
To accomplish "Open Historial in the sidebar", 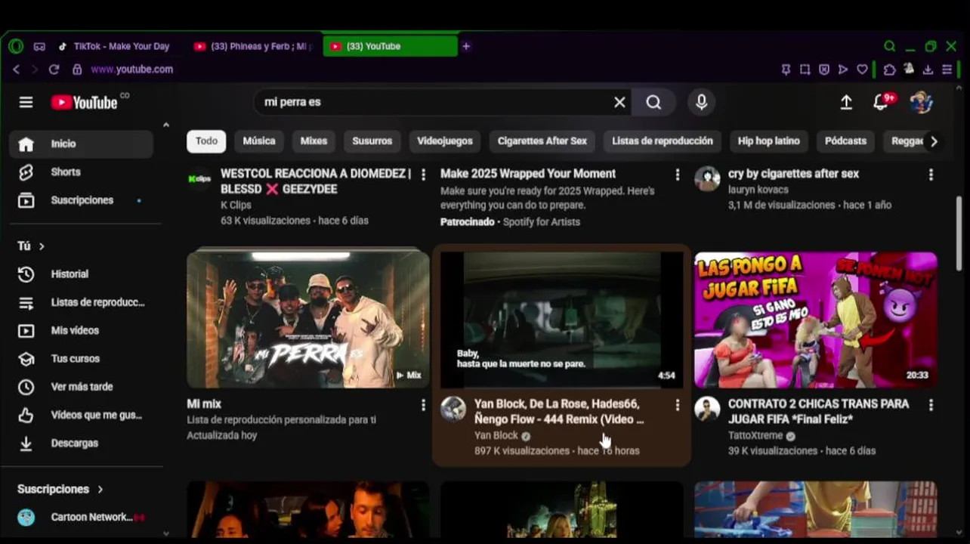I will pyautogui.click(x=81, y=274).
